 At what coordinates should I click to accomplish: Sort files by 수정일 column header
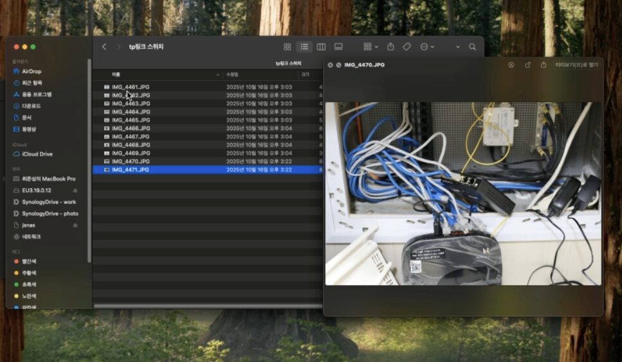click(232, 74)
